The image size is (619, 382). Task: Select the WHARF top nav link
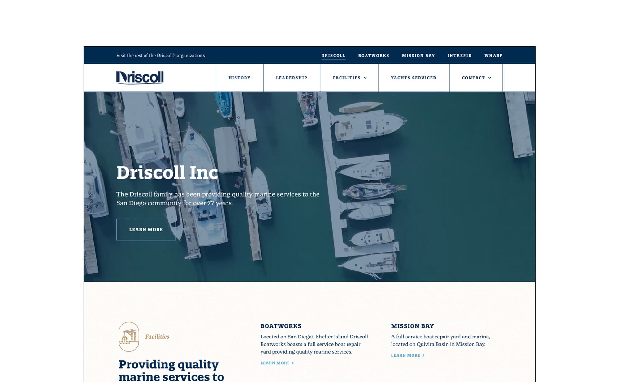[x=493, y=55]
